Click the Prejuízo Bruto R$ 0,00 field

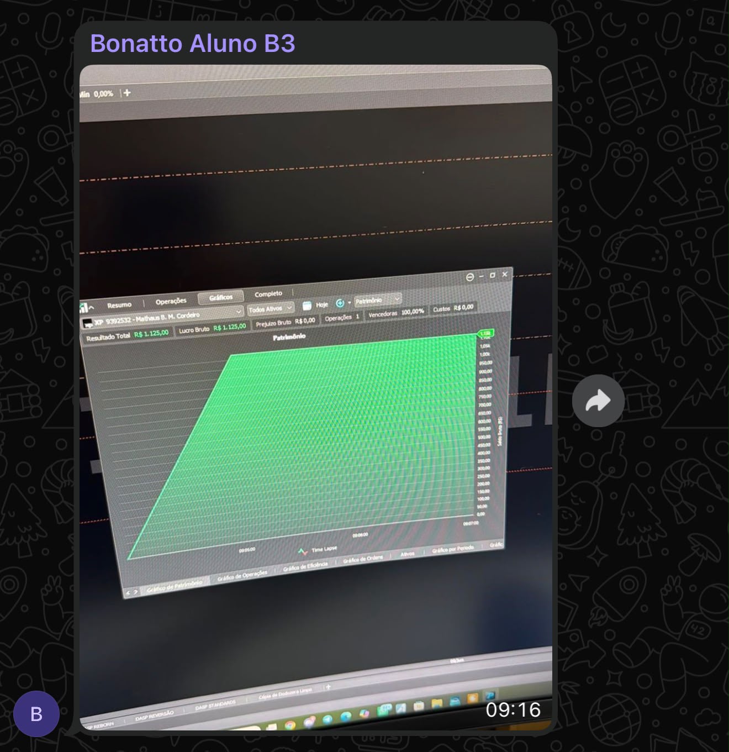(x=286, y=322)
